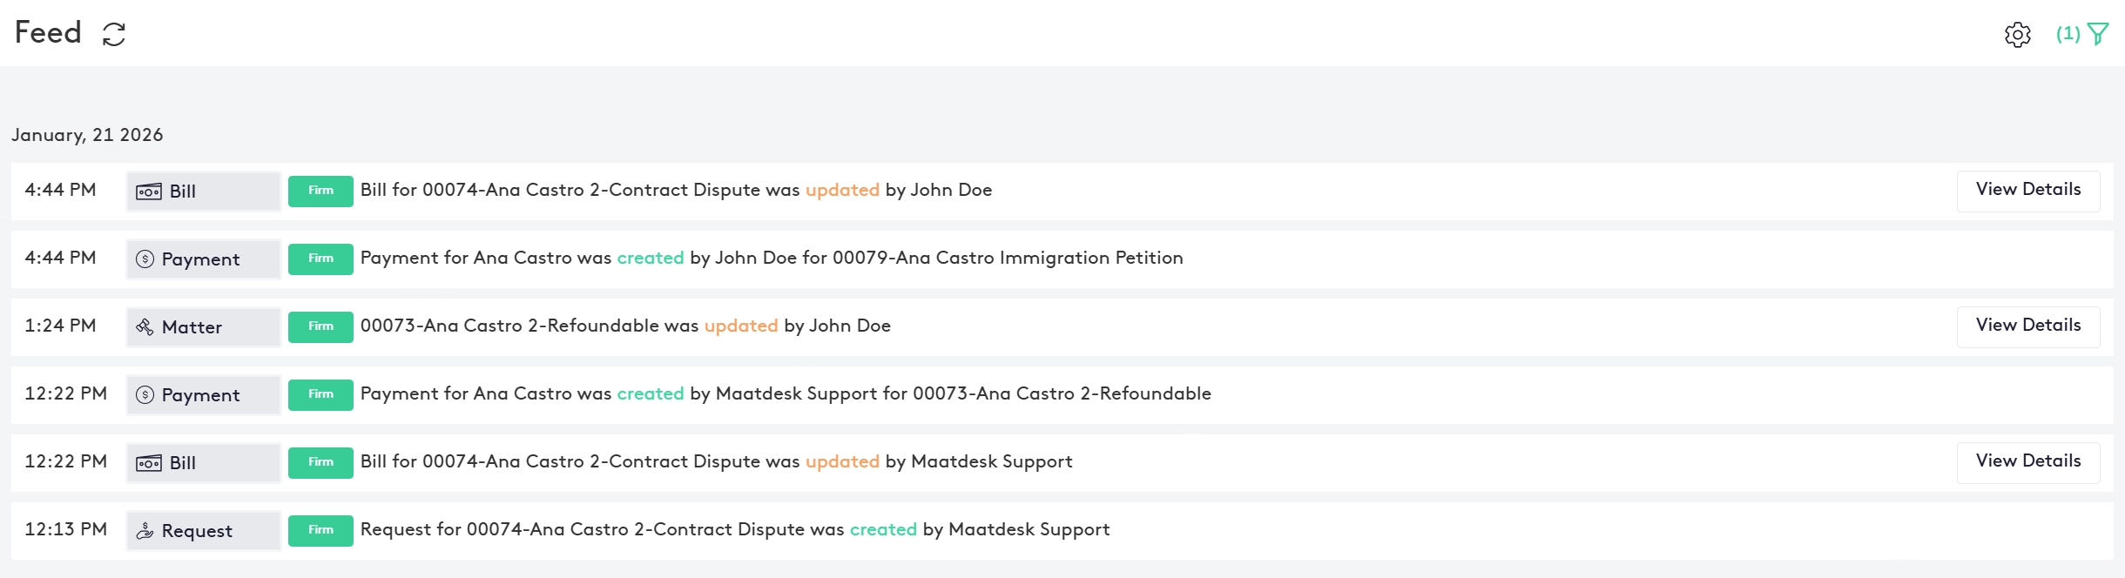Image resolution: width=2125 pixels, height=578 pixels.
Task: Click the Firm tag on the Matter row
Action: pyautogui.click(x=320, y=326)
